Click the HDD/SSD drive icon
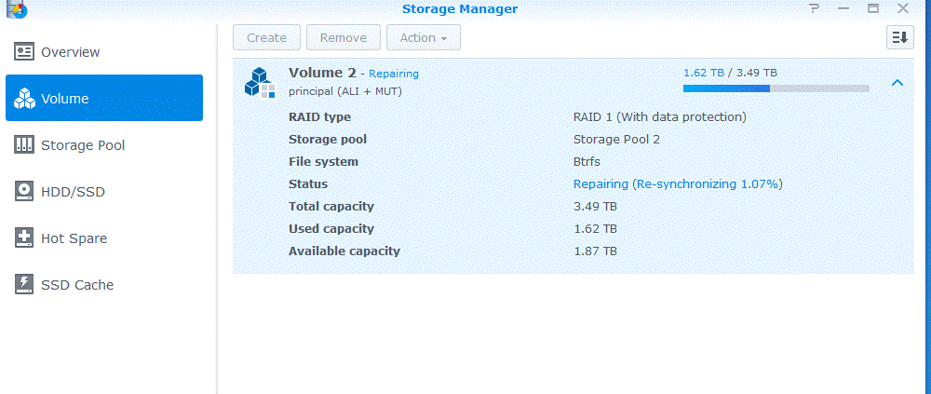The height and width of the screenshot is (394, 931). (25, 192)
